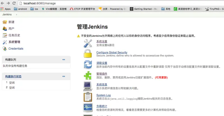Focus the localhost:8080/manage address bar
Viewport: 224px width, 116px height.
point(121,3)
